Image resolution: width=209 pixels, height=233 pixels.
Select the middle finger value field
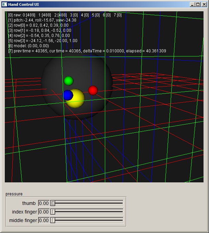(44, 220)
